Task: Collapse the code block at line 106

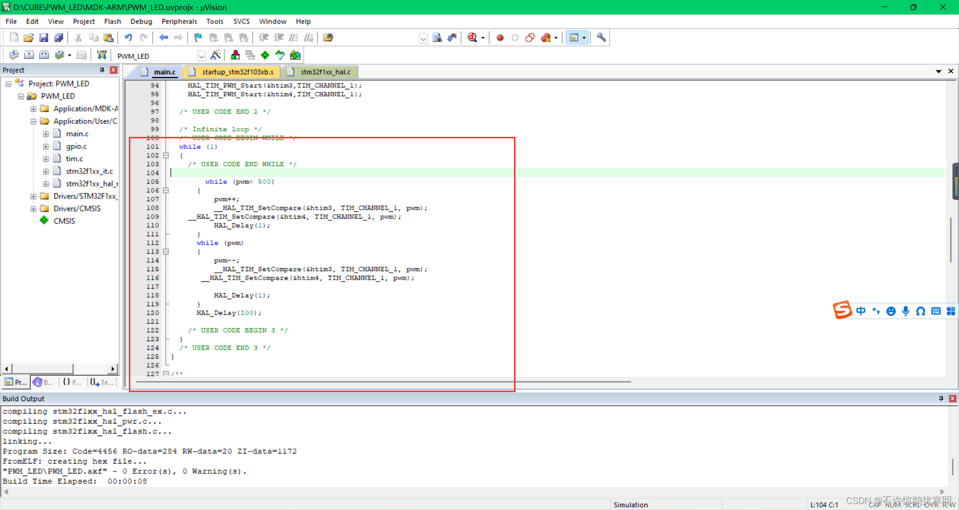Action: 166,190
